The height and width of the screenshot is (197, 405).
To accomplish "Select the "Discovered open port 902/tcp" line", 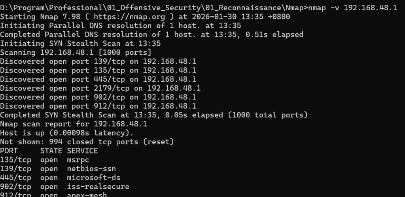I will (98, 97).
